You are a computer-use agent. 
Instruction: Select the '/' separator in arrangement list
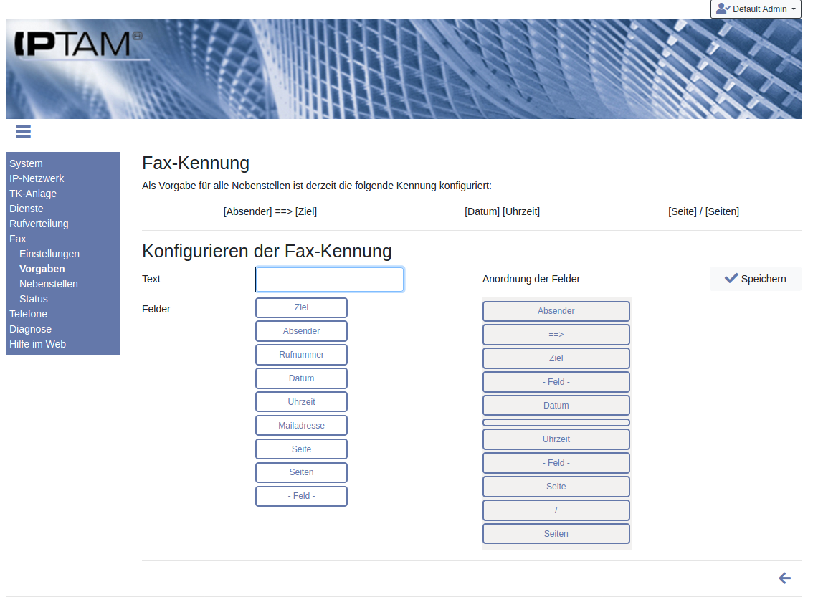(x=556, y=510)
